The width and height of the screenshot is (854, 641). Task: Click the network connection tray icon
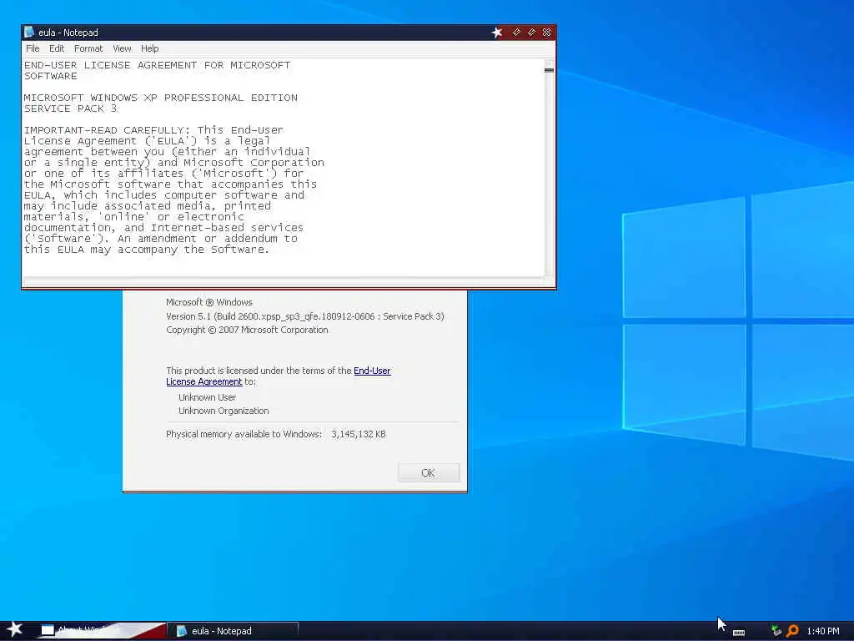[x=776, y=631]
